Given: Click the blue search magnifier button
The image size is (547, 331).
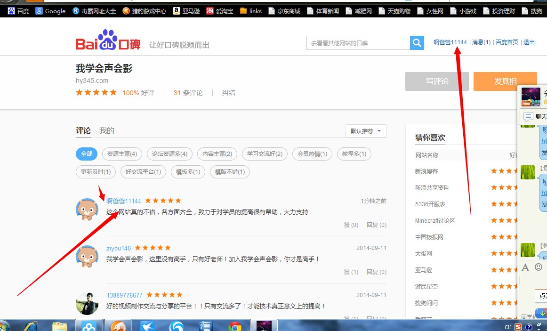Looking at the screenshot, I should point(417,43).
